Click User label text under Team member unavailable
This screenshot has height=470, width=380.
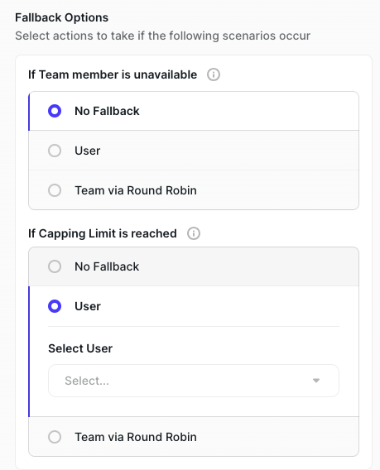pyautogui.click(x=87, y=151)
